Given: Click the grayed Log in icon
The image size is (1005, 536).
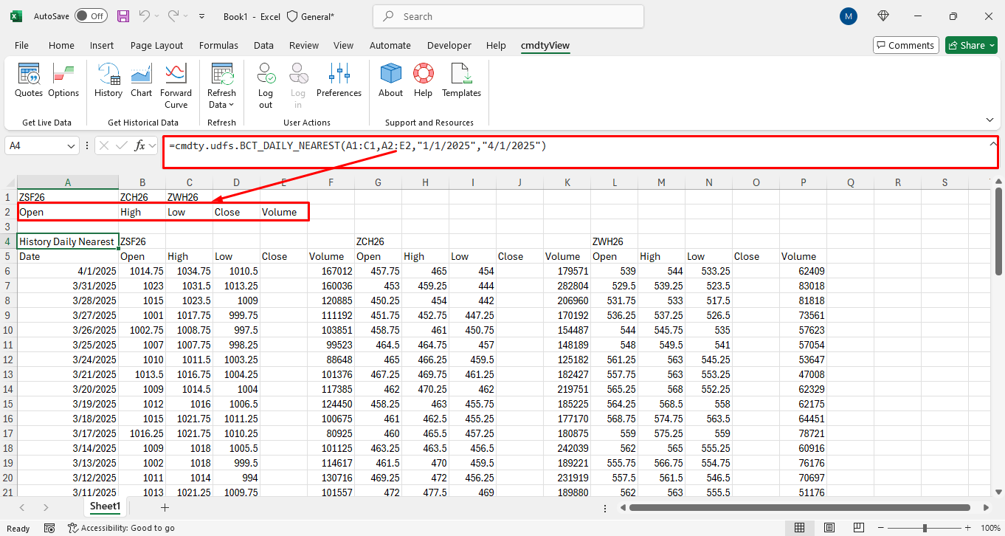Looking at the screenshot, I should tap(298, 86).
